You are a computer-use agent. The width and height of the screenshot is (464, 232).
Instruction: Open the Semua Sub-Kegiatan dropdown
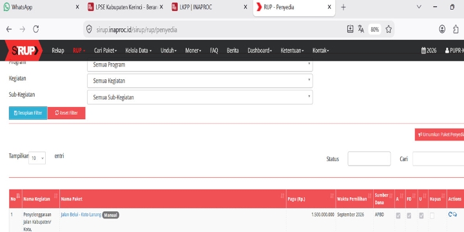point(200,97)
